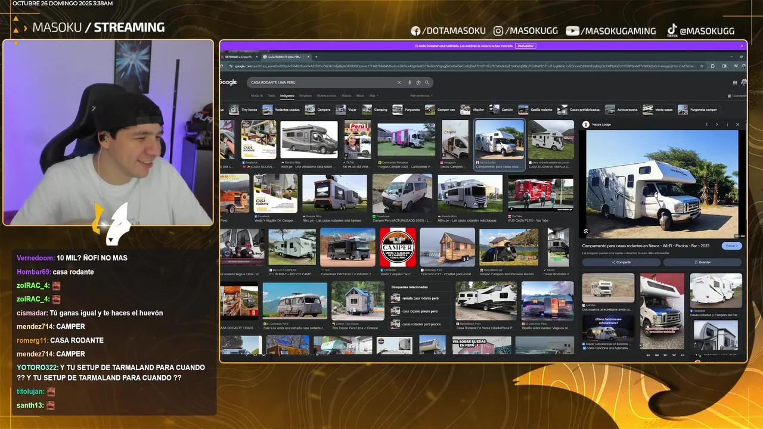Dismiss the purple streamer mode banner
763x429 pixels.
(742, 46)
